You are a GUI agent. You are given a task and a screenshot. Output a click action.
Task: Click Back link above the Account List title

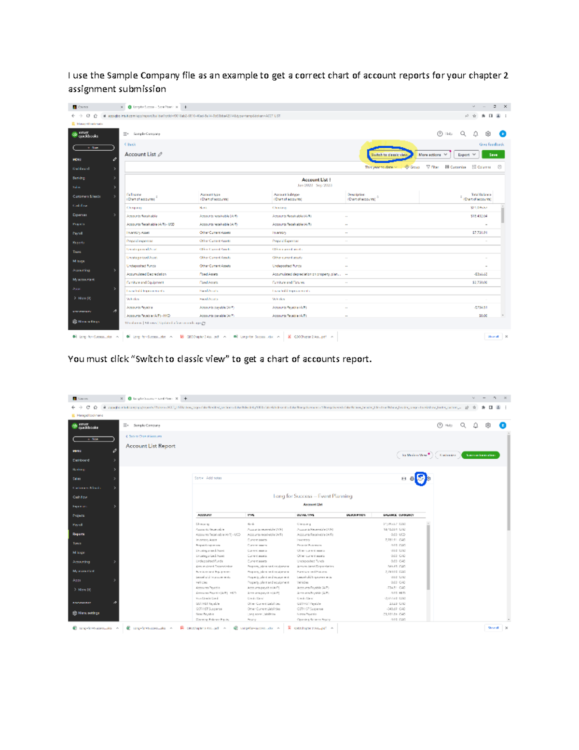(130, 144)
